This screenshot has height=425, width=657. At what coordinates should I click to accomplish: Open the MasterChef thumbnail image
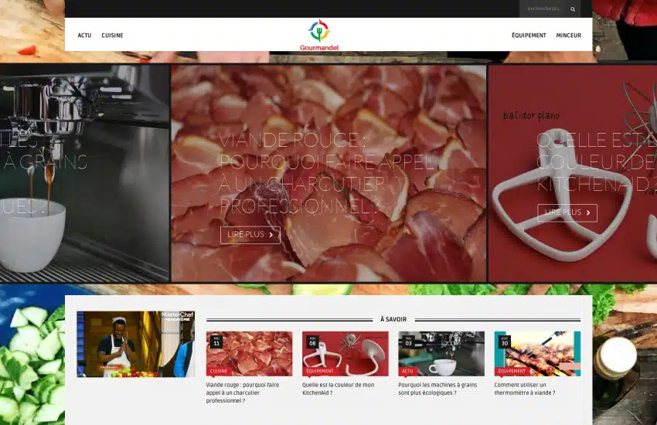pyautogui.click(x=135, y=344)
